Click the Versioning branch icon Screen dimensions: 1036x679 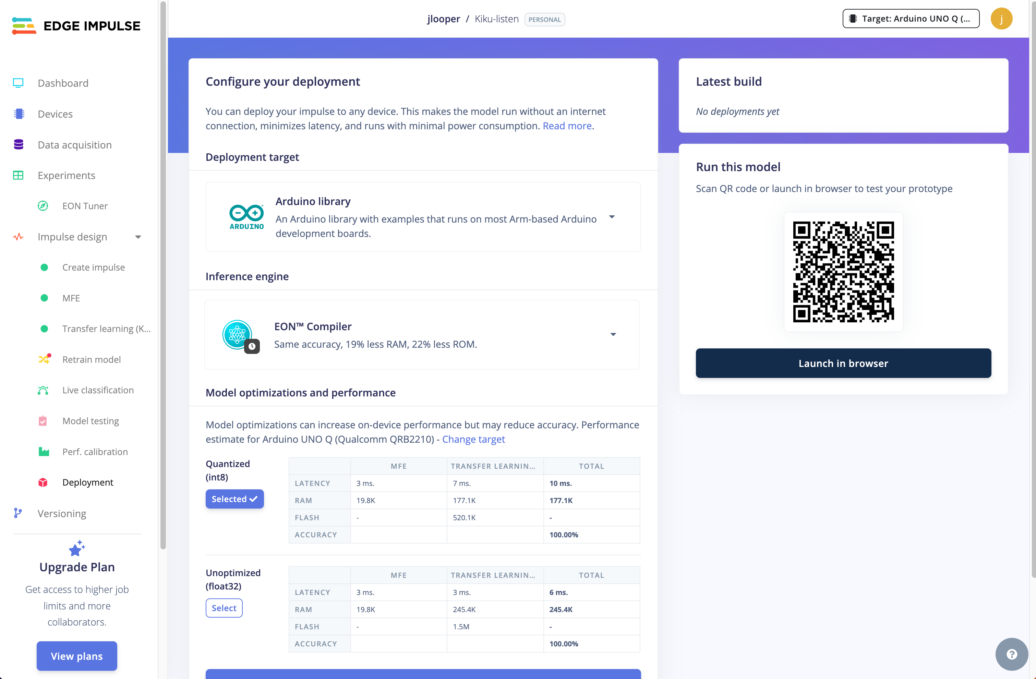coord(18,513)
